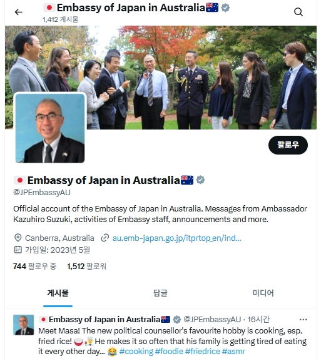
Task: Open more options on Masa tweet
Action: [x=303, y=320]
